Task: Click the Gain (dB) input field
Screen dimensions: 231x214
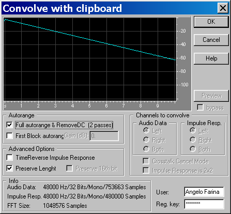Action: (104, 136)
